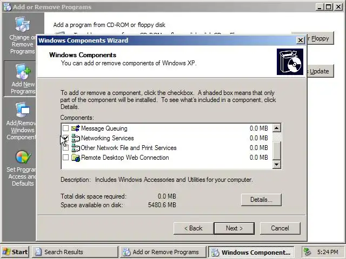Minimize the Add or Remove Programs window
346x259 pixels.
pyautogui.click(x=320, y=7)
